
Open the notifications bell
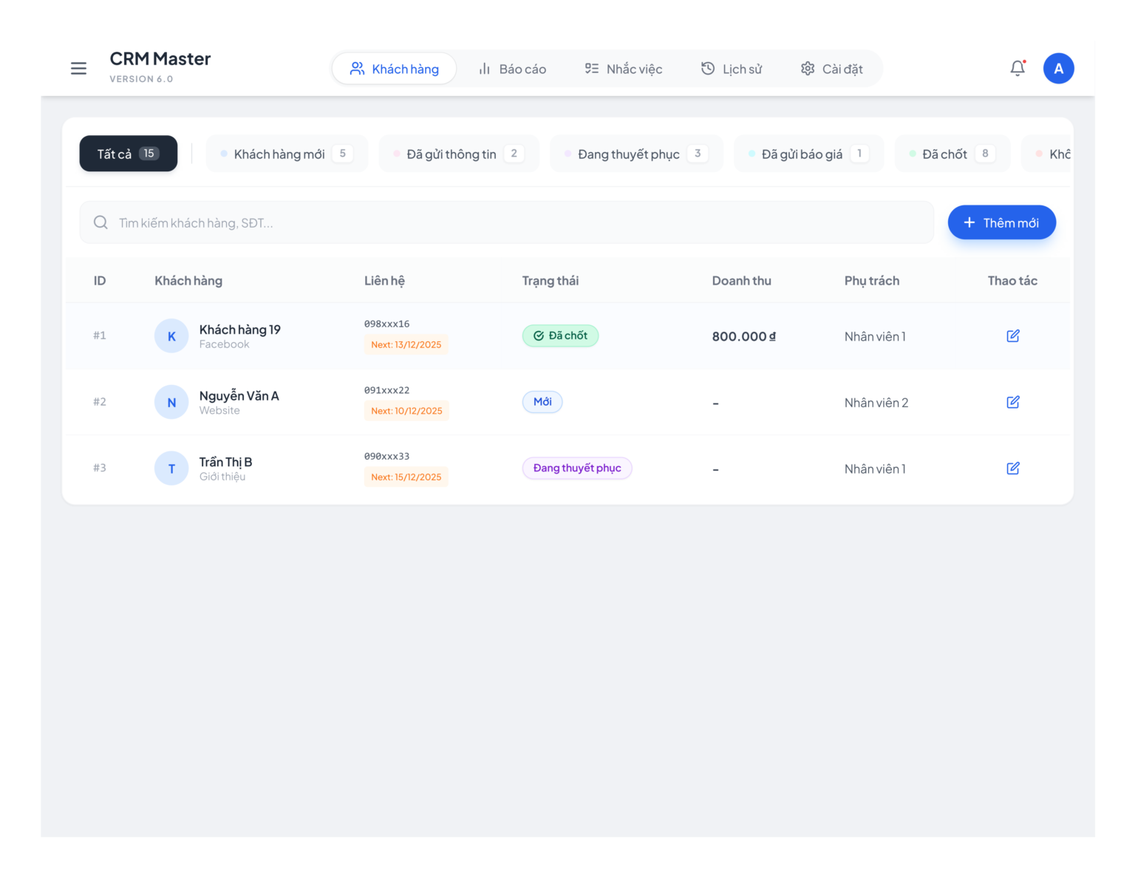pyautogui.click(x=1018, y=69)
